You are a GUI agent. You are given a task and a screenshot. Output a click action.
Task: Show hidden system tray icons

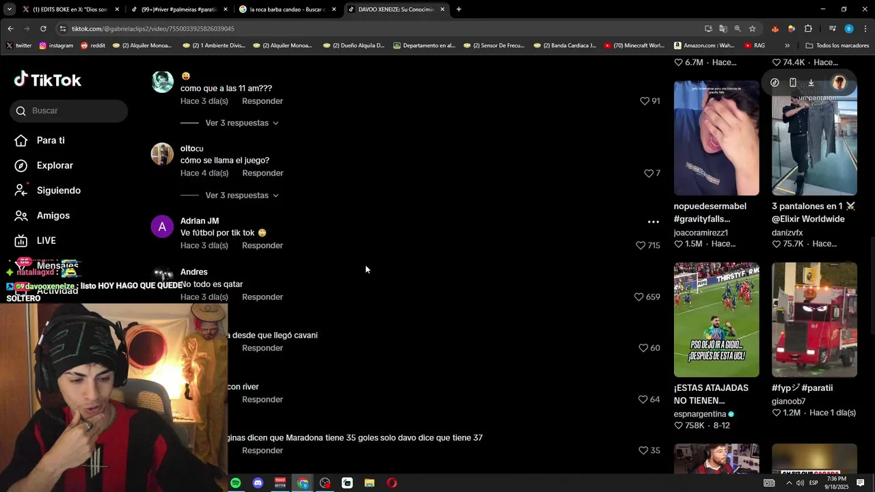[x=789, y=483]
